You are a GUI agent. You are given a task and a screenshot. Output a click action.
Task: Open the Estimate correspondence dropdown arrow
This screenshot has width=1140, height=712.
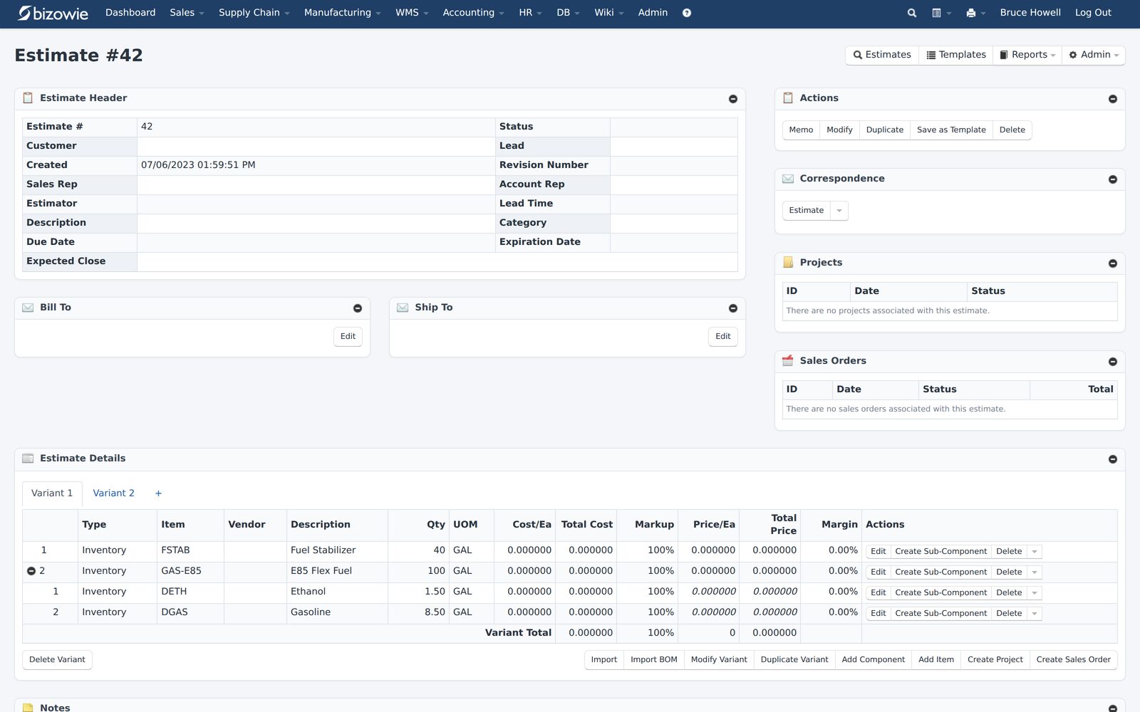pos(839,211)
